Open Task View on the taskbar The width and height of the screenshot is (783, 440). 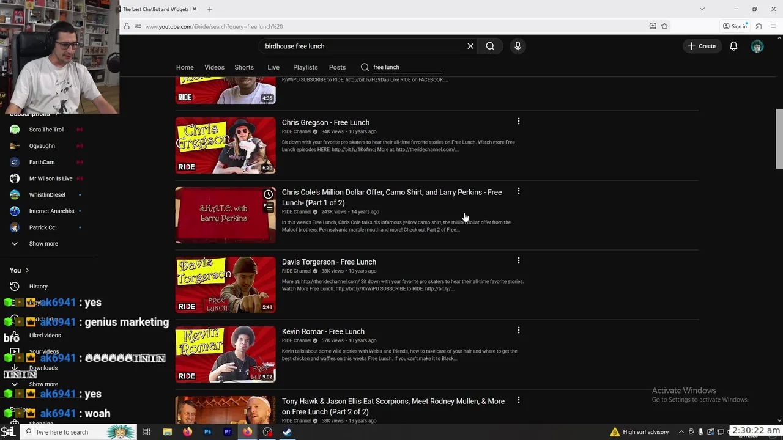pyautogui.click(x=147, y=432)
